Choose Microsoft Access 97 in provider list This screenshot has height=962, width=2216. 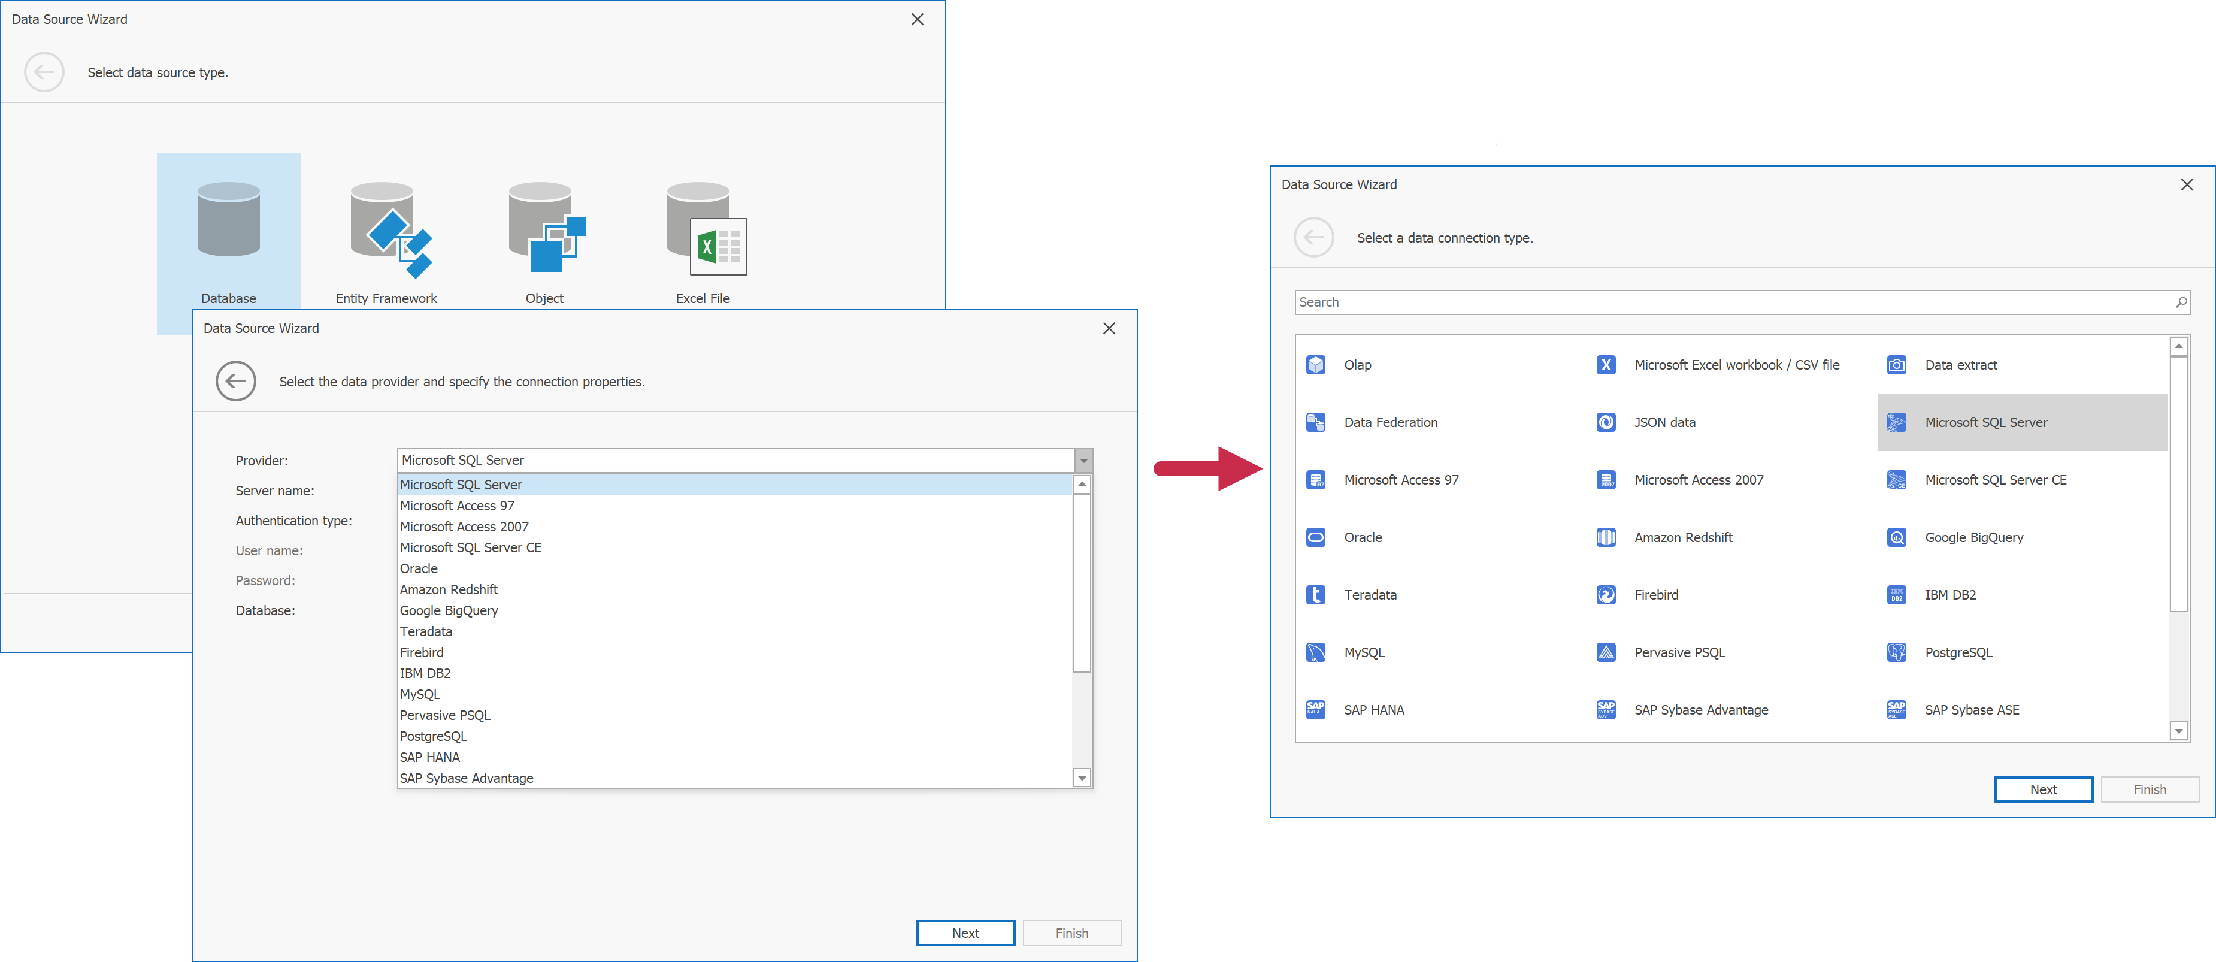[x=735, y=506]
